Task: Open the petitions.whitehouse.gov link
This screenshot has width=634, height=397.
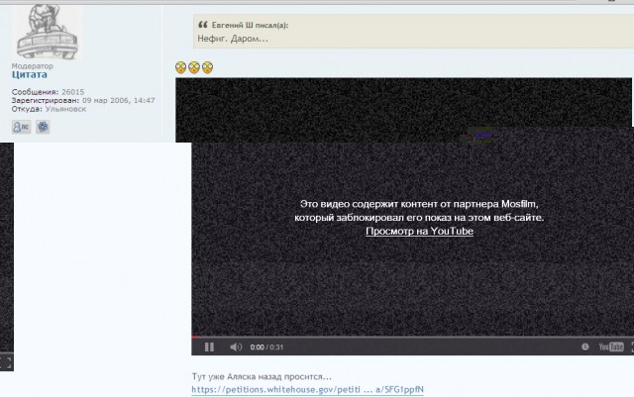Action: tap(307, 390)
